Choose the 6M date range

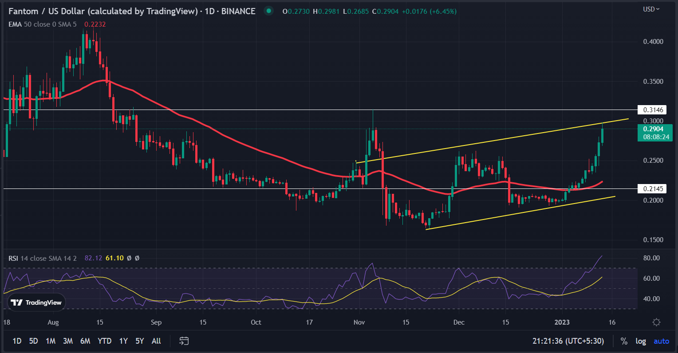pyautogui.click(x=85, y=341)
